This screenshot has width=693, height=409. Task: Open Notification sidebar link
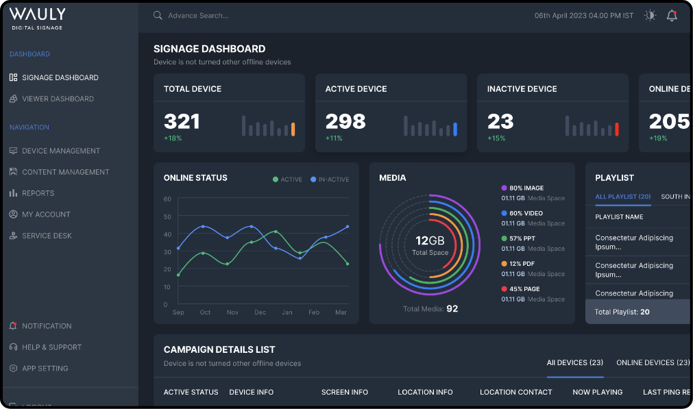coord(47,326)
